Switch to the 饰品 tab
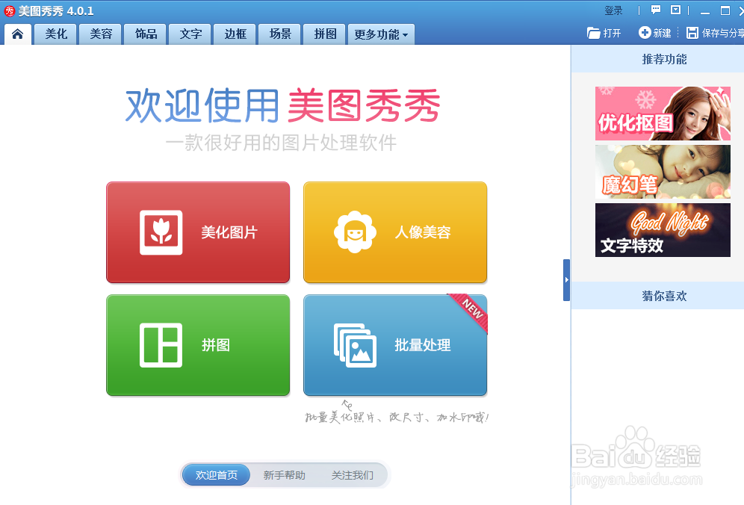This screenshot has height=505, width=744. (146, 34)
